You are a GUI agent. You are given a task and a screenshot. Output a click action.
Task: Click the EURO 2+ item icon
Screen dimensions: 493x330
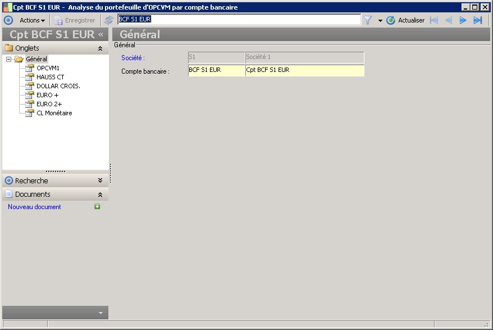coord(30,104)
